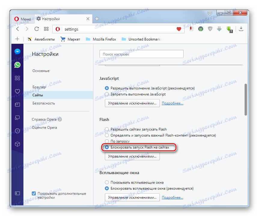Open Bookmarks via the heart sidebar icon
This screenshot has width=259, height=217.
17,91
